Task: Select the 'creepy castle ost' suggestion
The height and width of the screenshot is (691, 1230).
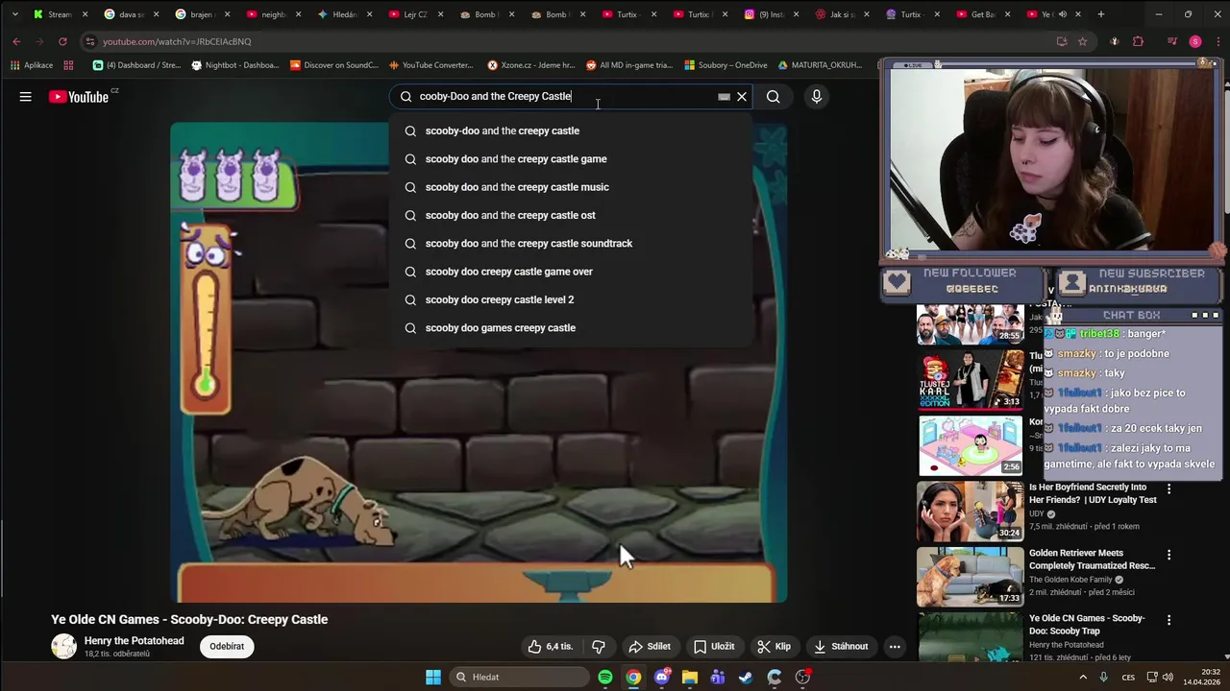Action: coord(572,215)
